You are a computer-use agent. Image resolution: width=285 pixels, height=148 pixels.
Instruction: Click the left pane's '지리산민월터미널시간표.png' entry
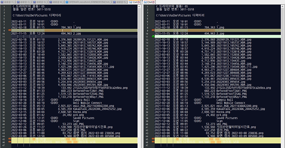[x=93, y=127]
